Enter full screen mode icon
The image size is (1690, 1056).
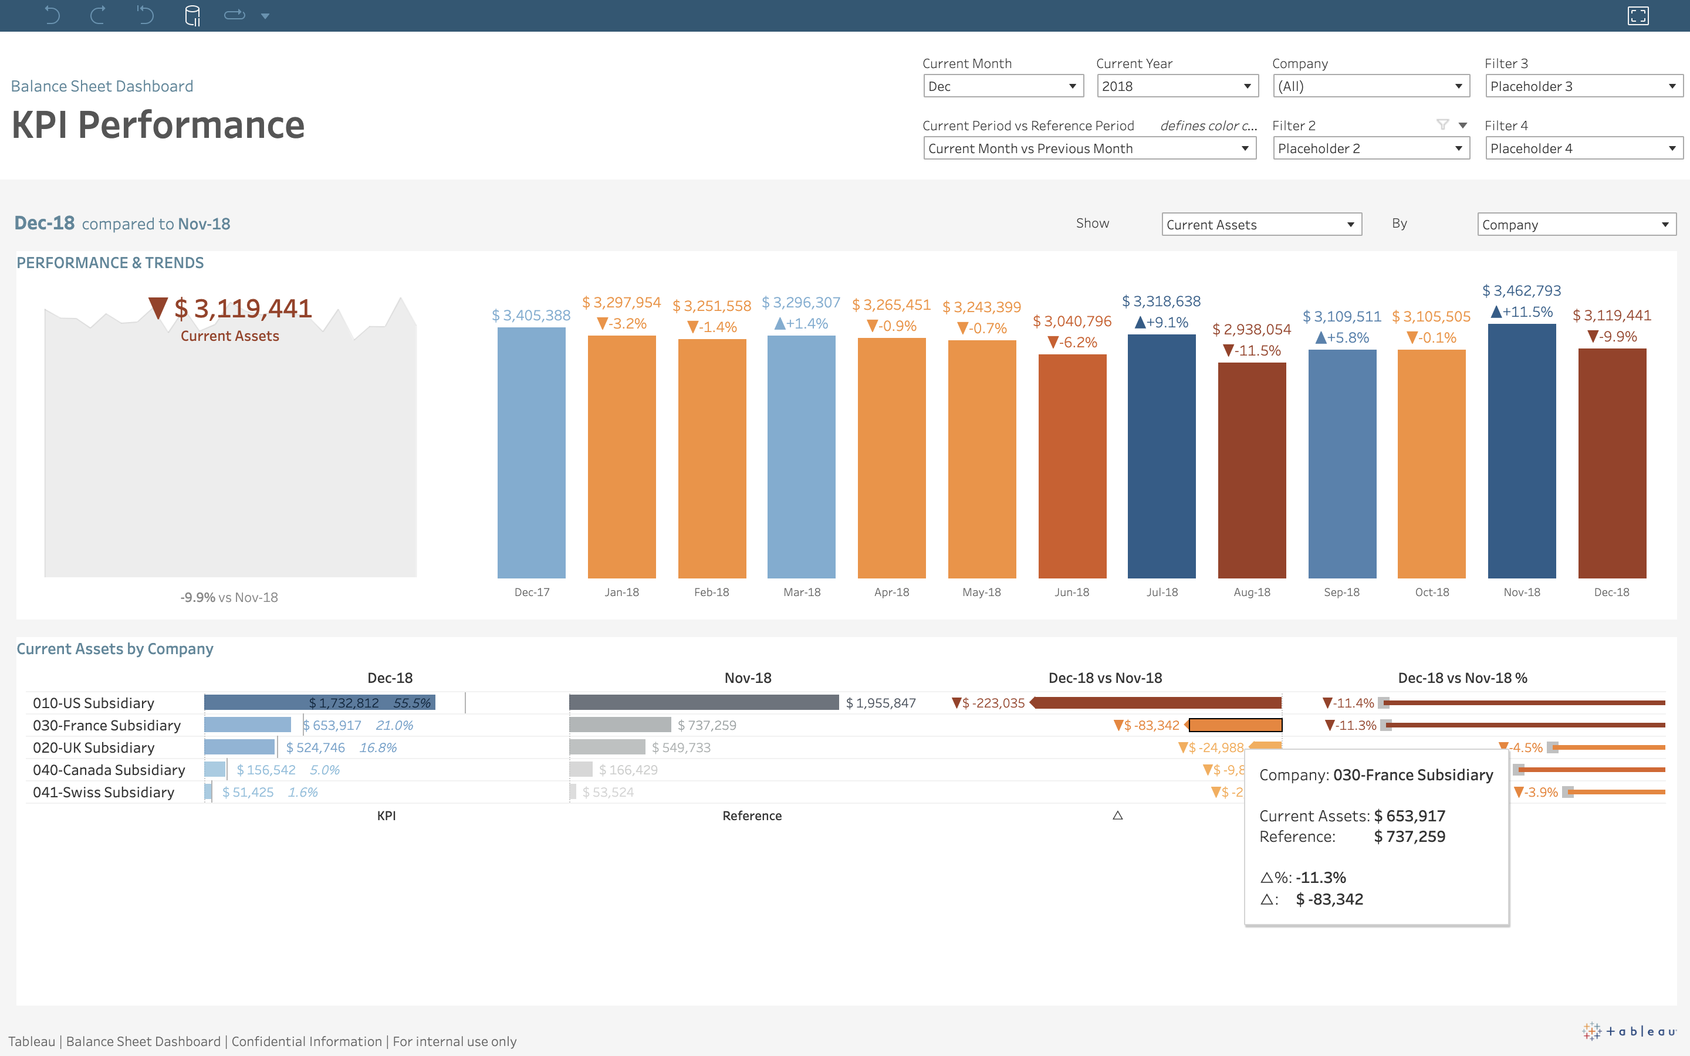click(x=1638, y=15)
